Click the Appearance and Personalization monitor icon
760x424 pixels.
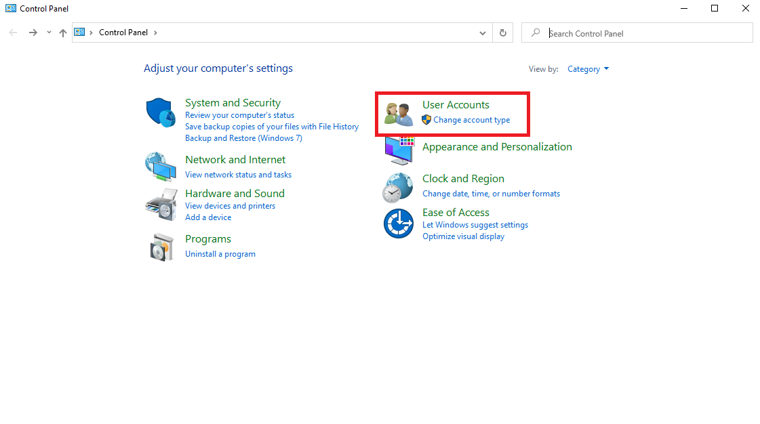(399, 150)
